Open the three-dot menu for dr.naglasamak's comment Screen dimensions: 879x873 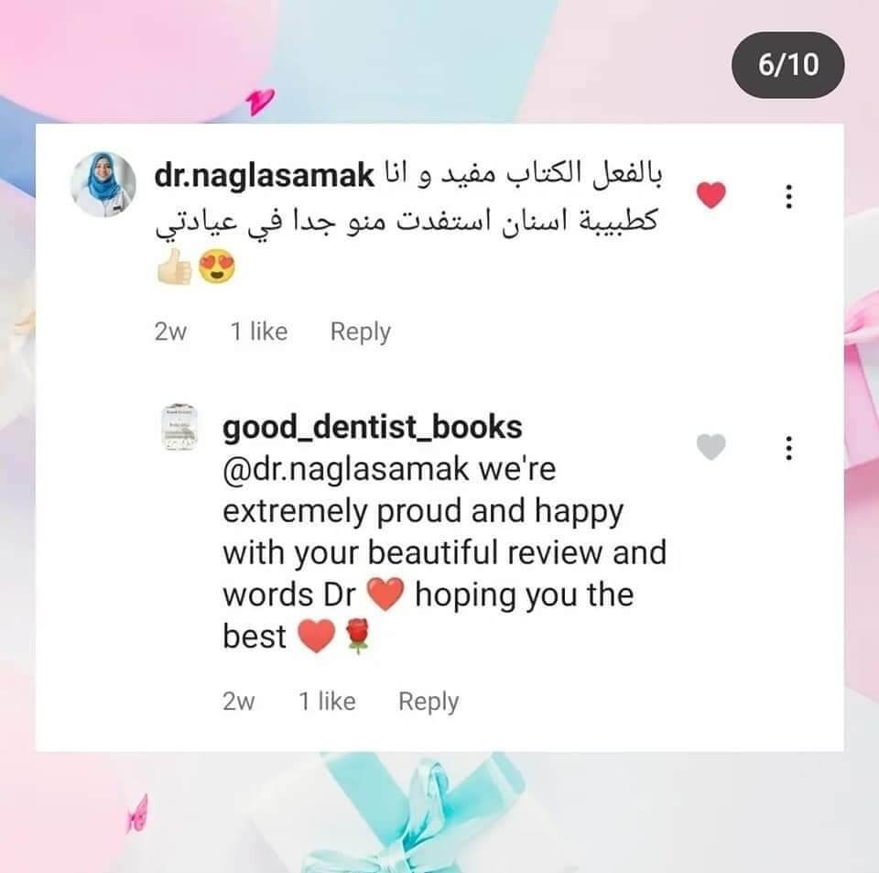coord(788,196)
